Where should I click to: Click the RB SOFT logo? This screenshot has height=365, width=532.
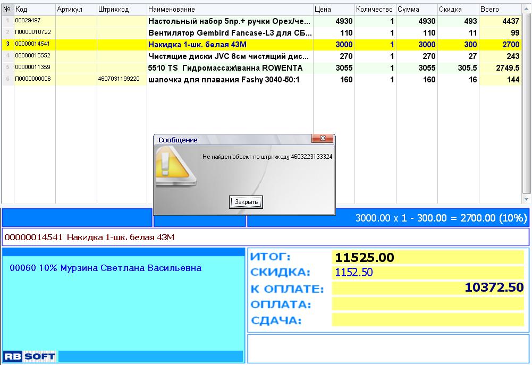29,356
